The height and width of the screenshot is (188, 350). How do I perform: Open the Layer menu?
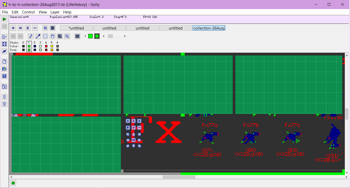coord(55,12)
